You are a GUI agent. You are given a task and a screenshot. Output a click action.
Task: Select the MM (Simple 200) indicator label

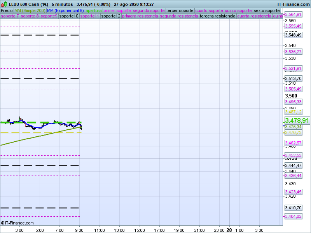pyautogui.click(x=30, y=10)
